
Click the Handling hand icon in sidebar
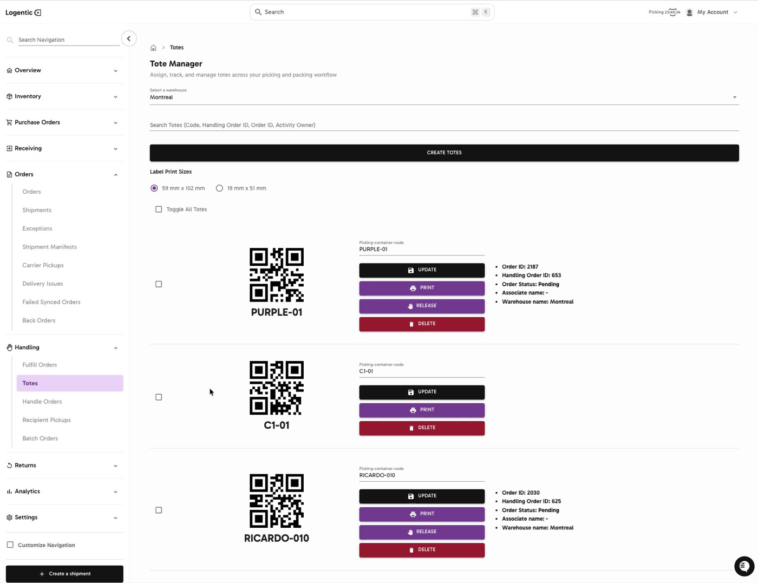pos(9,348)
